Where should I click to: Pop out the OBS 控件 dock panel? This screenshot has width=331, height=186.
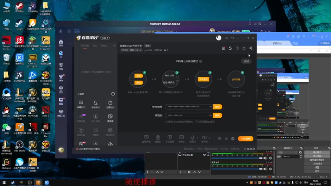click(329, 148)
